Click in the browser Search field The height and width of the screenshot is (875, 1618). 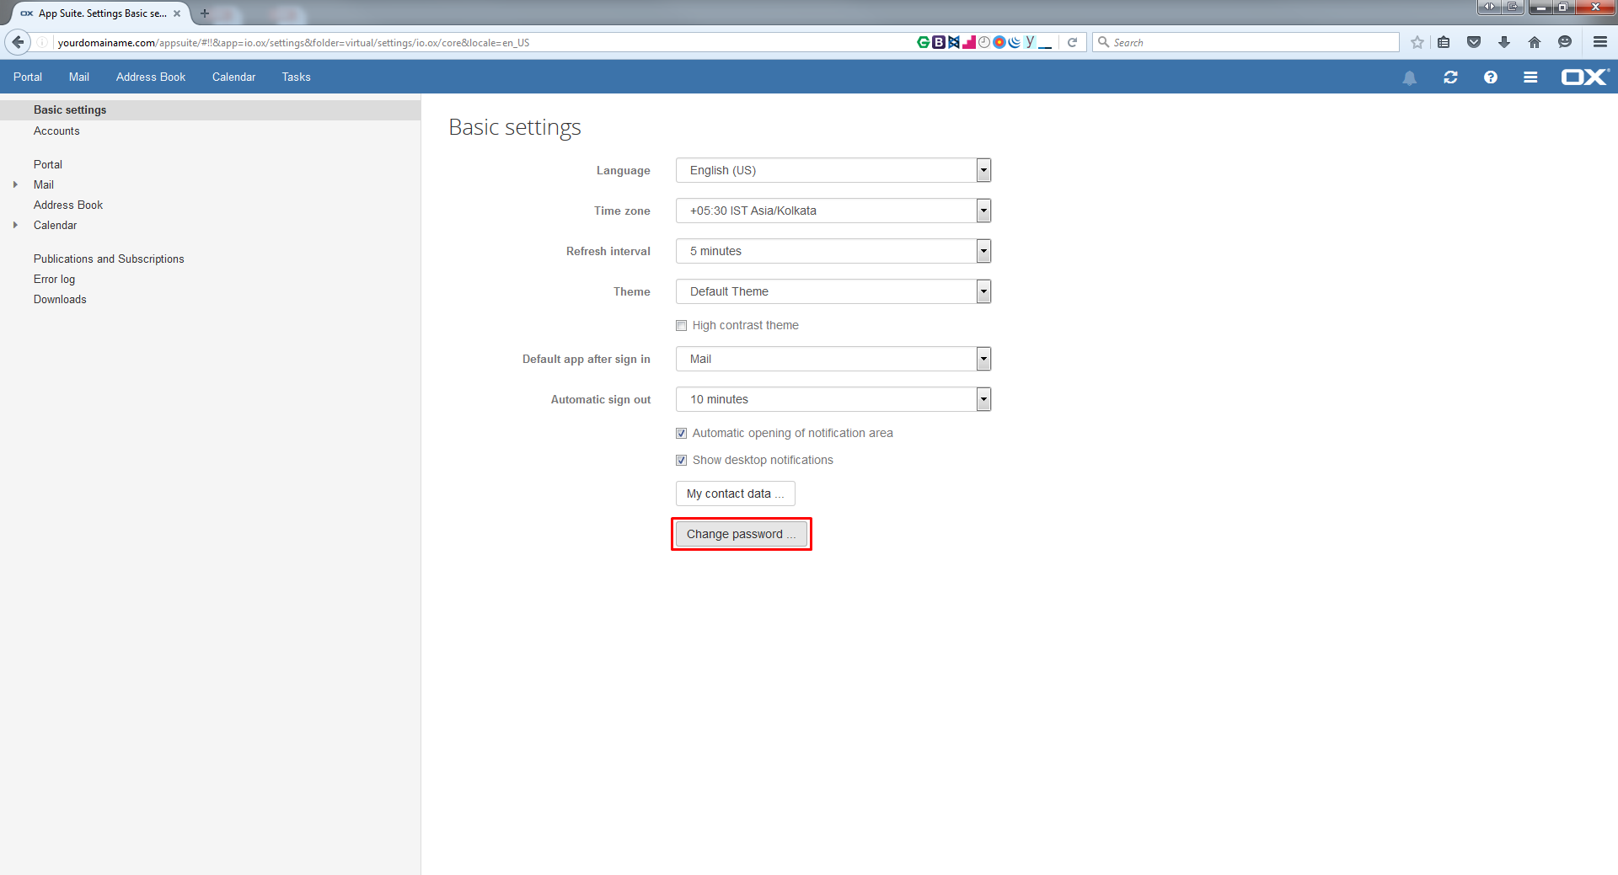tap(1246, 42)
